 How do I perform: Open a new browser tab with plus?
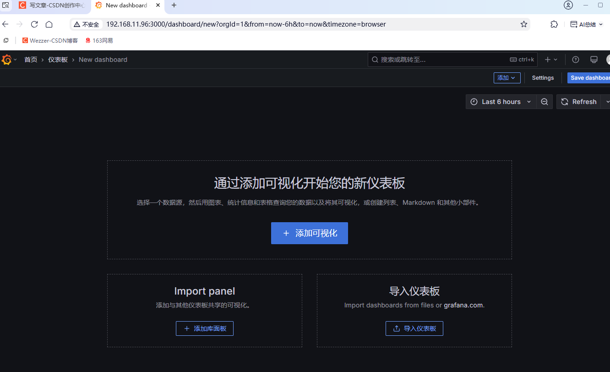174,5
